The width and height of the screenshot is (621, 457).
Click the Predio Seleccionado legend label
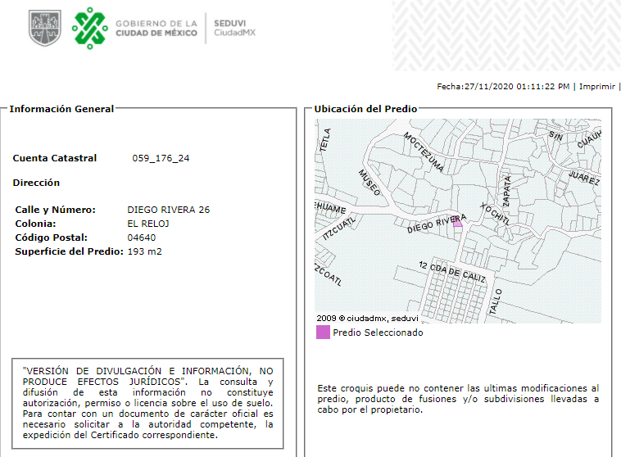(378, 333)
